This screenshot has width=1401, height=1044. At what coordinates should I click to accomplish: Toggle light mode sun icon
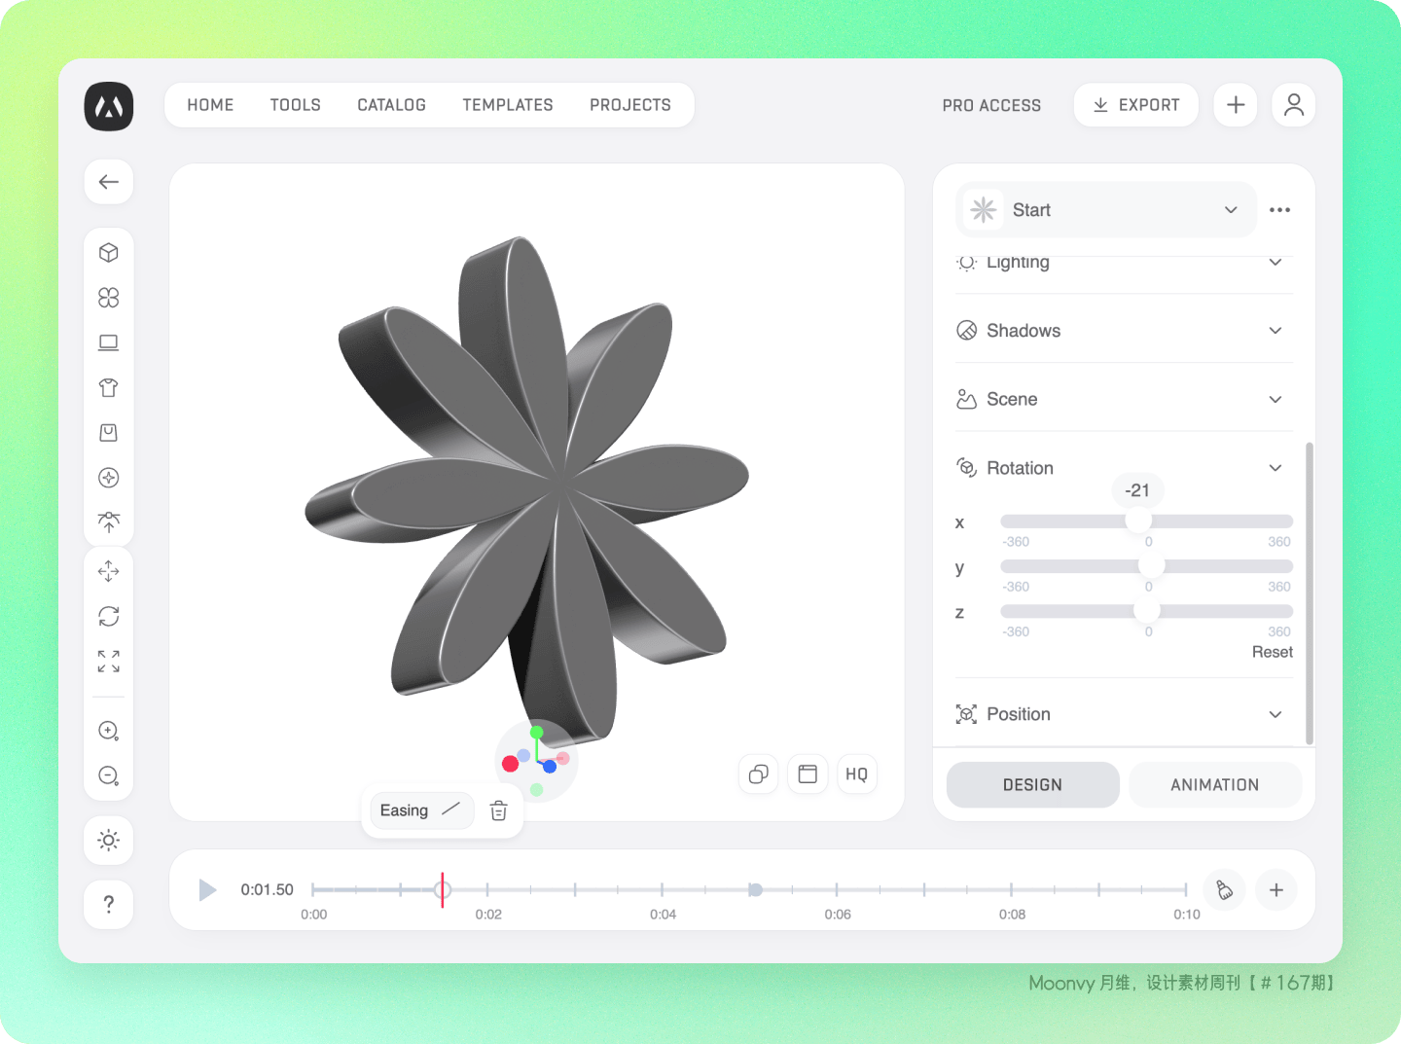(x=109, y=841)
